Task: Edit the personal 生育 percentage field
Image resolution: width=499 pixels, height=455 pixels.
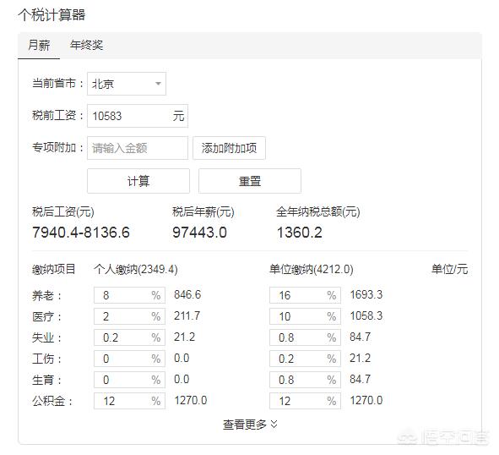Action: click(129, 380)
